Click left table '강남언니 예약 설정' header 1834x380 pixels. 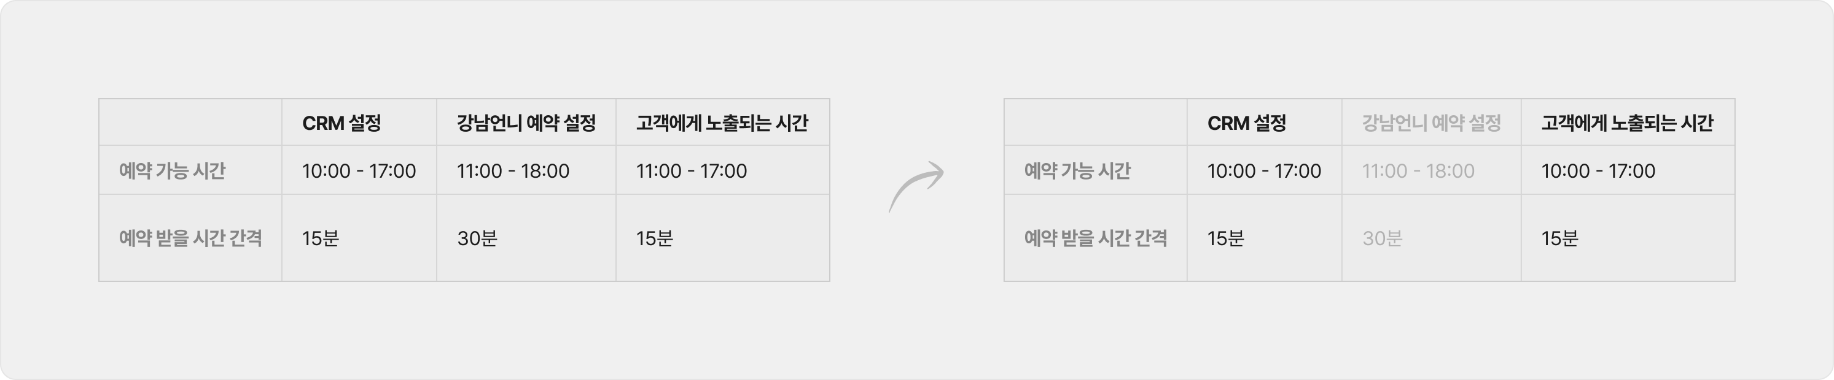pyautogui.click(x=526, y=124)
